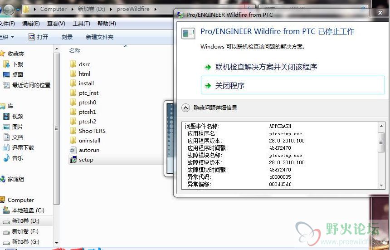Viewport: 390px width, 250px height.
Task: Open the 视频 library
Action: (x=18, y=116)
